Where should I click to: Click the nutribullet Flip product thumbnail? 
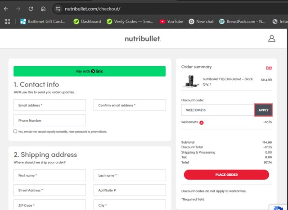[191, 81]
